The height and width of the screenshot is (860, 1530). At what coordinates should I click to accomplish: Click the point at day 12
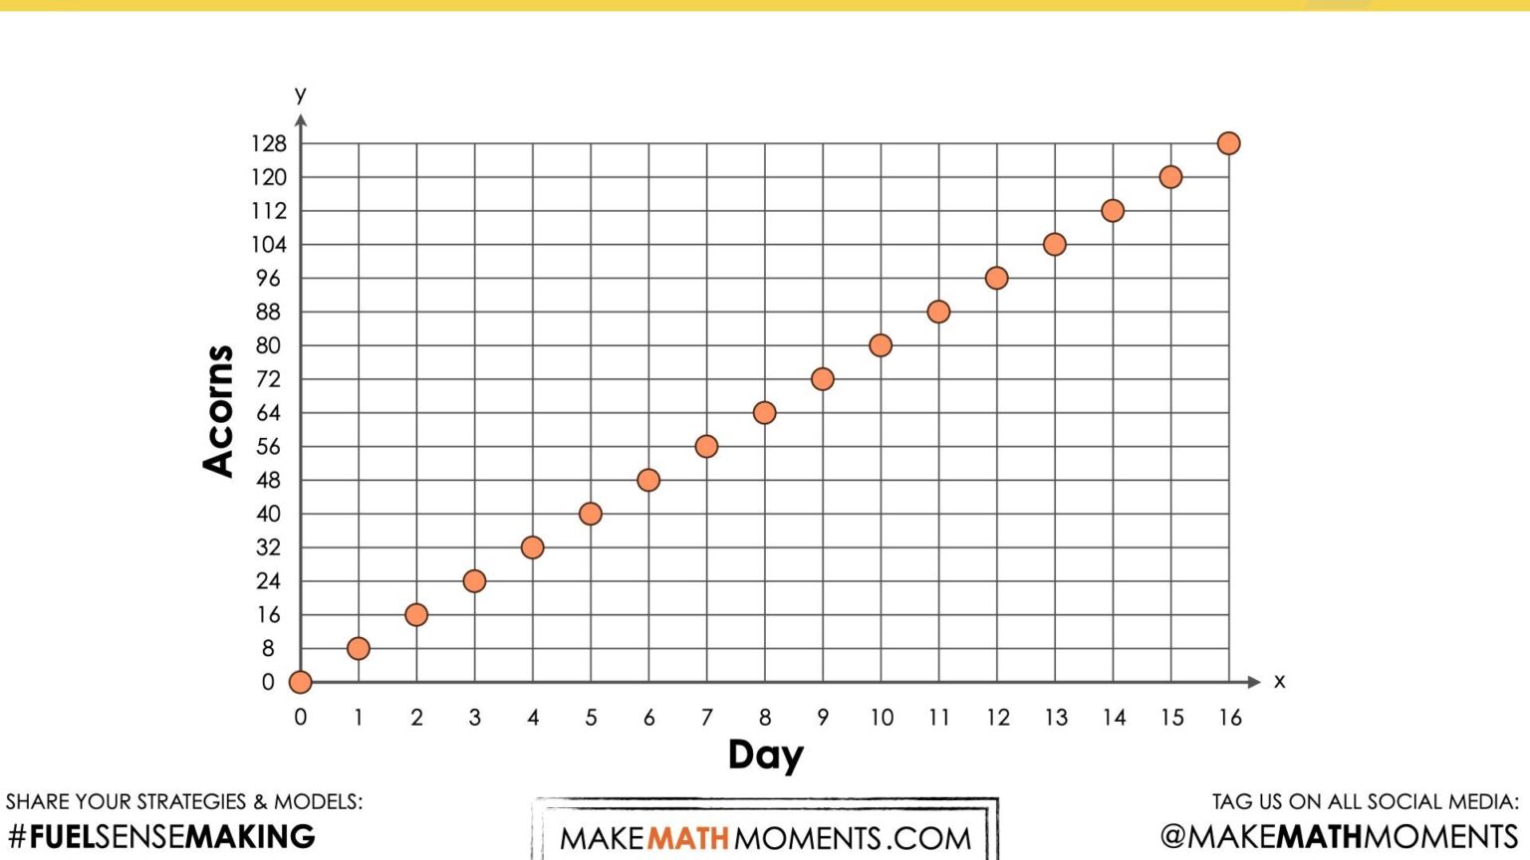pyautogui.click(x=996, y=279)
